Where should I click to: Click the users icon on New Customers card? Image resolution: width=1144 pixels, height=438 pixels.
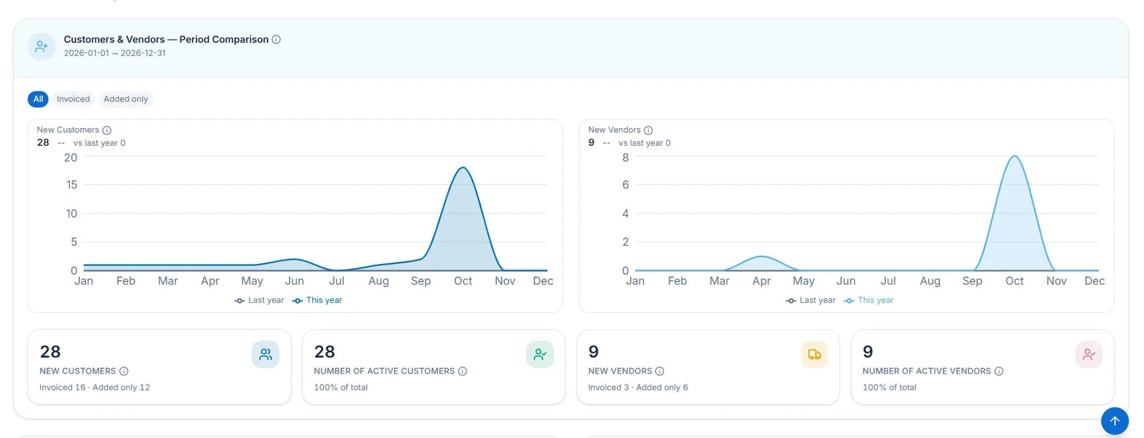[266, 355]
